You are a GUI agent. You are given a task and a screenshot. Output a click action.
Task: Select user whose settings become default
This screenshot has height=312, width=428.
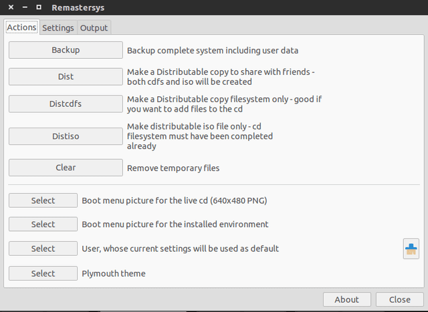(43, 249)
